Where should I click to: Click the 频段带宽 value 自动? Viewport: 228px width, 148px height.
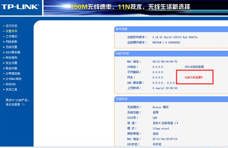point(155,134)
